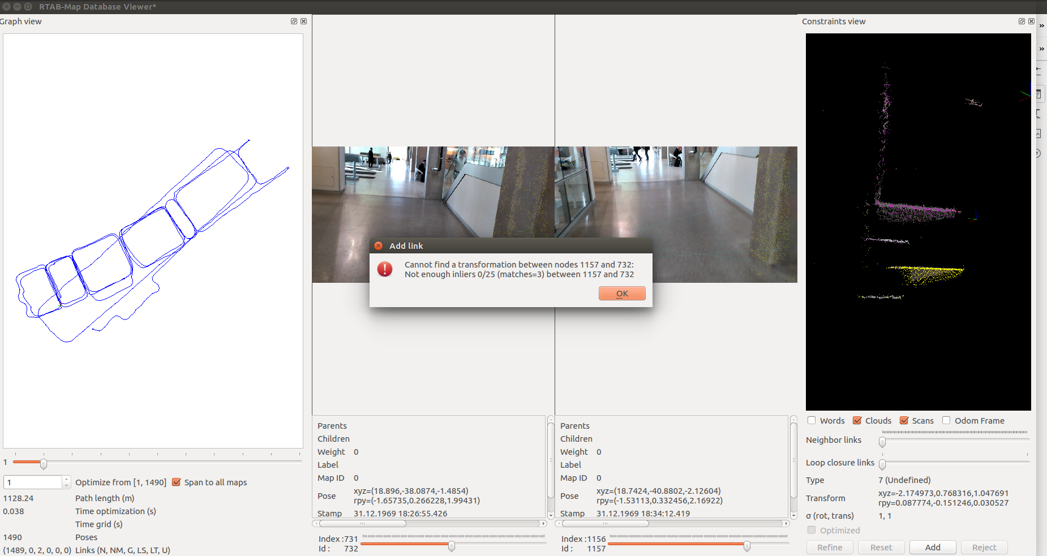Float the Constraints view dock panel
Viewport: 1047px width, 556px height.
pos(1022,21)
